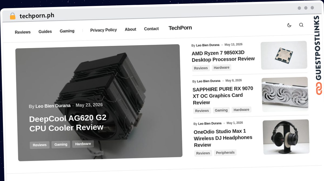Click Hardware tag under AMD Ryzen article
The width and height of the screenshot is (324, 181).
click(221, 68)
